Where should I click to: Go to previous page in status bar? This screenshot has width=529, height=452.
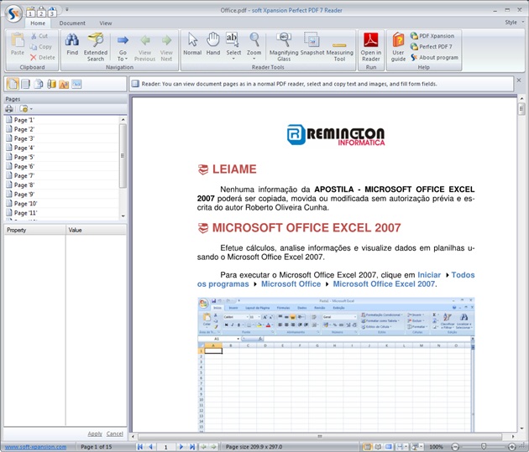coord(150,447)
